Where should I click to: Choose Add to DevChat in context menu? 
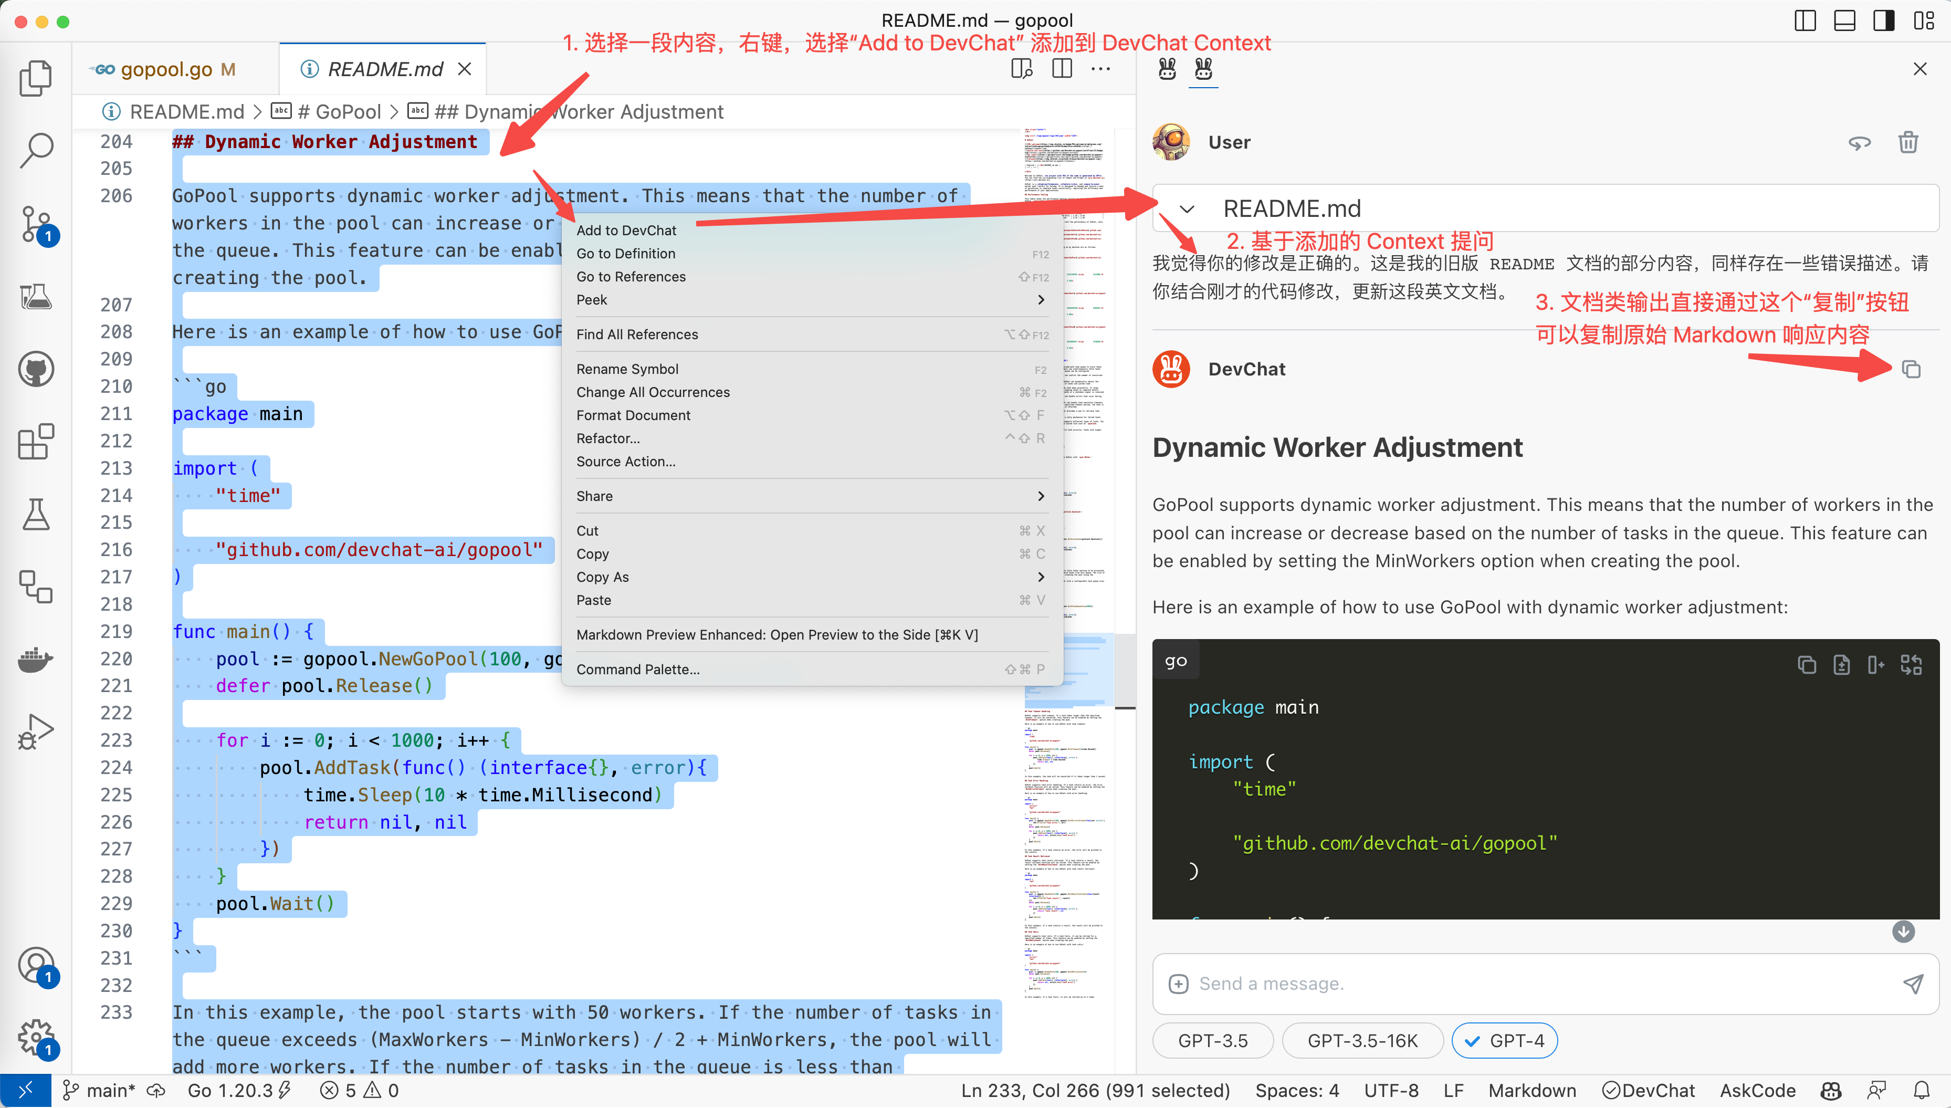pyautogui.click(x=627, y=230)
